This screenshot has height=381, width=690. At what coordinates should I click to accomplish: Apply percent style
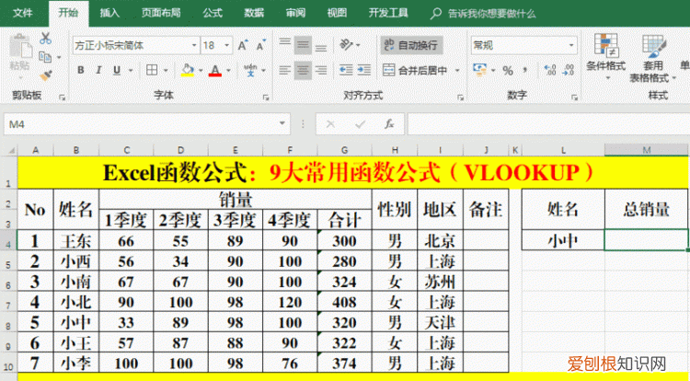coord(508,70)
